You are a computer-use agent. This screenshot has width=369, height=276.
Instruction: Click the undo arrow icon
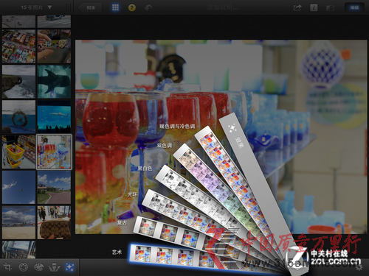[148, 7]
